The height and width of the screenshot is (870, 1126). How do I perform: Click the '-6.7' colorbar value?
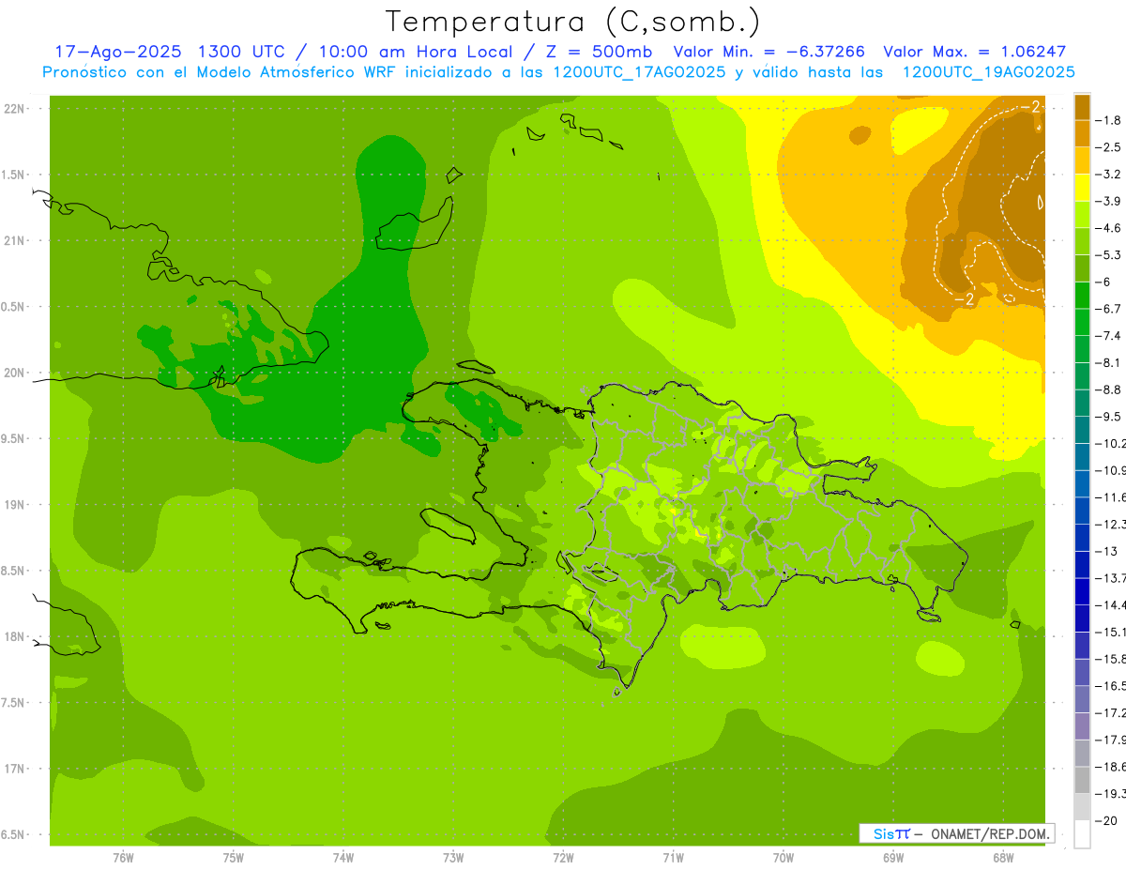coord(1108,309)
